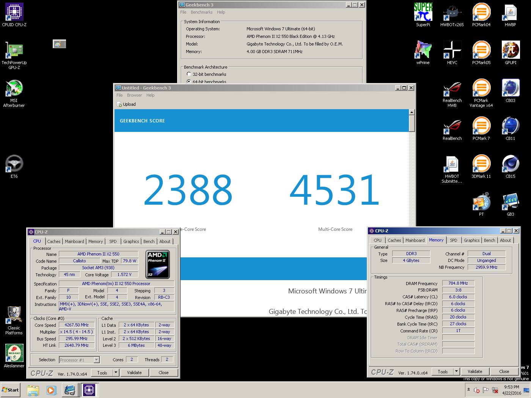Open the CPUID CPU-Z desktop shortcut
Image resolution: width=531 pixels, height=398 pixels.
coord(14,15)
